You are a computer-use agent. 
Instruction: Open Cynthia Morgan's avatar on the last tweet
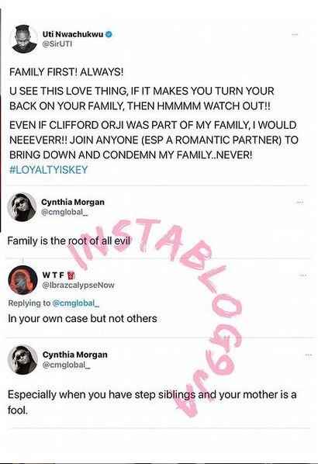[x=22, y=359]
